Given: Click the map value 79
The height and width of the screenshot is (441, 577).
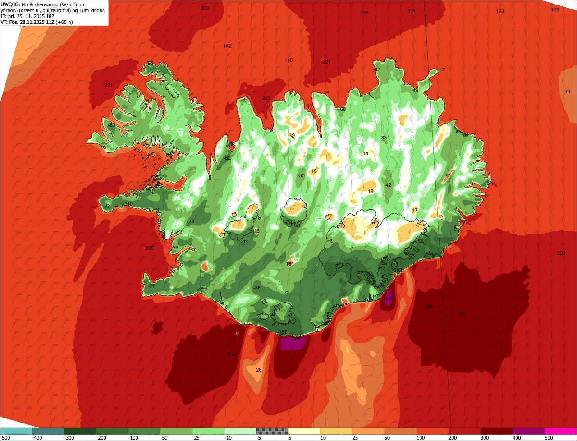Looking at the screenshot, I should coord(568,92).
